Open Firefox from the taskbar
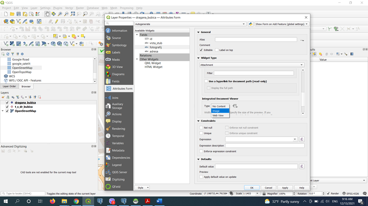Image resolution: width=368 pixels, height=206 pixels. (52, 201)
